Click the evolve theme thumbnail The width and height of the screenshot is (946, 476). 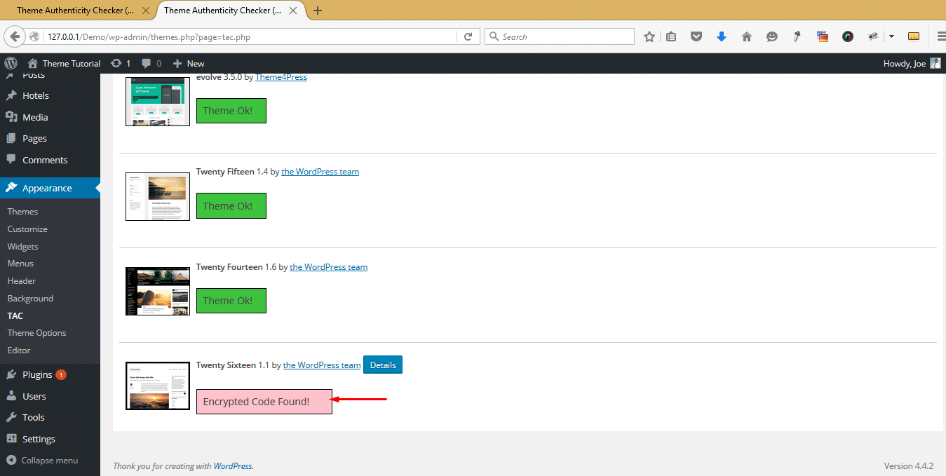(x=158, y=100)
